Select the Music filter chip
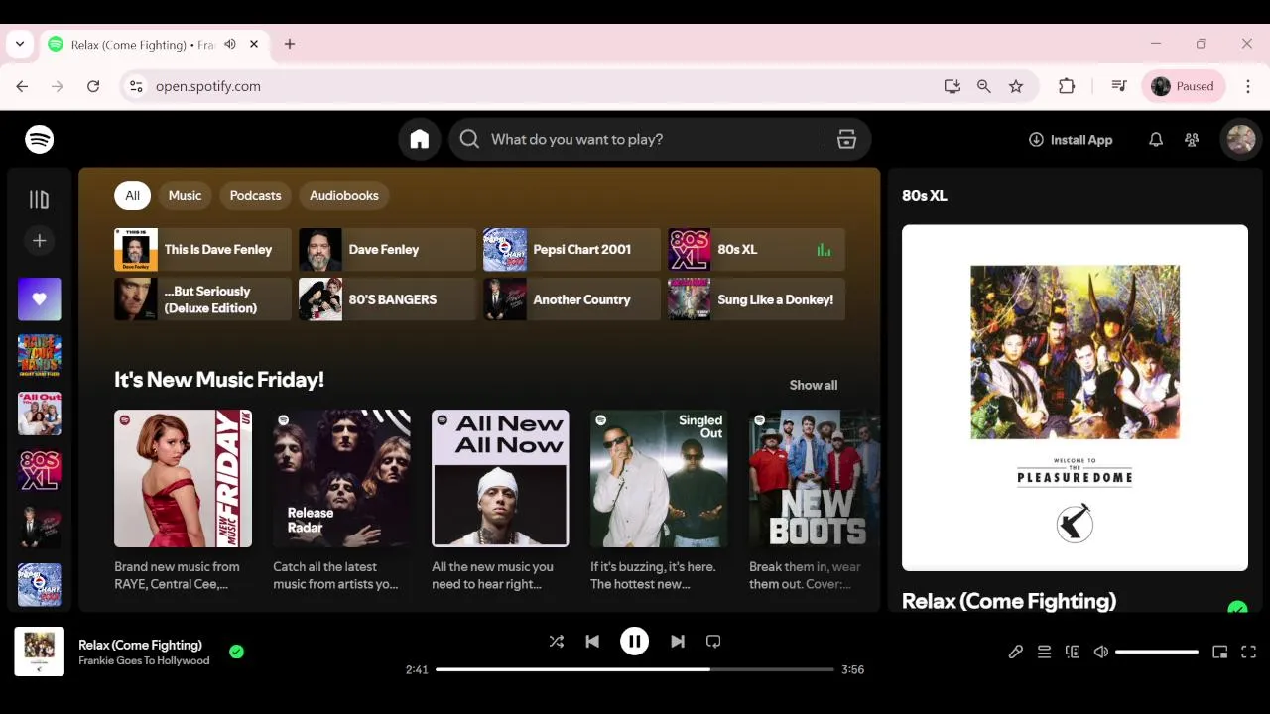This screenshot has width=1270, height=714. coord(185,196)
